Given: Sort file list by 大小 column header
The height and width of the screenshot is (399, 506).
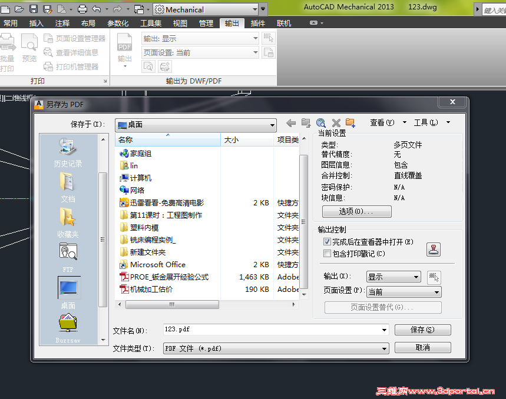Looking at the screenshot, I should pyautogui.click(x=247, y=139).
